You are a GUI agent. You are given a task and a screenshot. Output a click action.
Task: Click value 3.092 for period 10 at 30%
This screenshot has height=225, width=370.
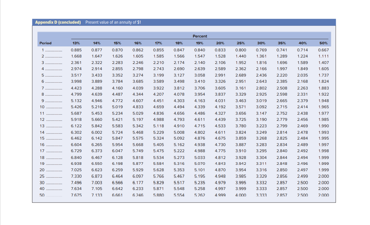(x=261, y=107)
